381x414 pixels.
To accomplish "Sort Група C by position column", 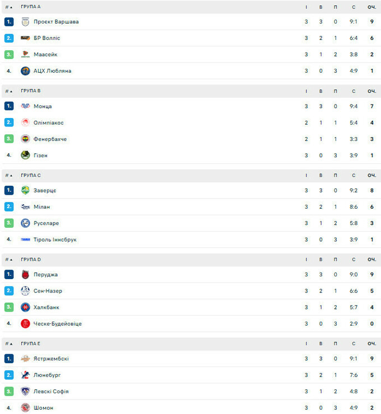I will point(9,175).
